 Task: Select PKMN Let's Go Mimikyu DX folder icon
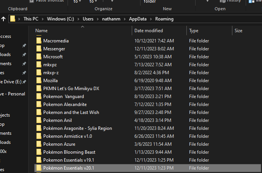point(39,89)
